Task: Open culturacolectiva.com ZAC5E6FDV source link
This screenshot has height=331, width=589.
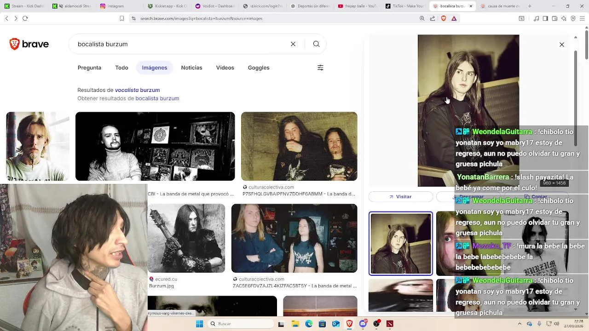Action: (x=294, y=282)
